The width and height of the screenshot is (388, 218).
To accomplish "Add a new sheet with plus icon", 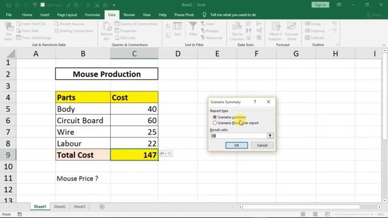I will tap(102, 206).
